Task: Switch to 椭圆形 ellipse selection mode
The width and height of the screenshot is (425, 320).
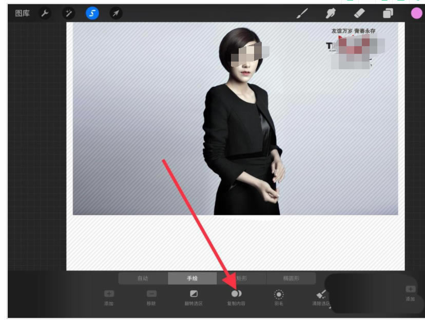Action: (x=291, y=278)
